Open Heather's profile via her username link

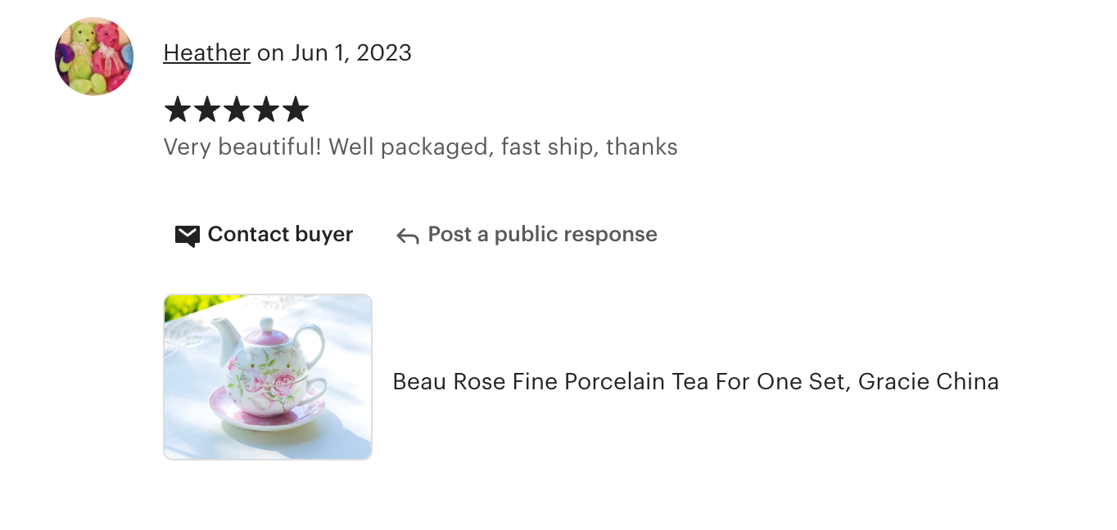pos(206,52)
